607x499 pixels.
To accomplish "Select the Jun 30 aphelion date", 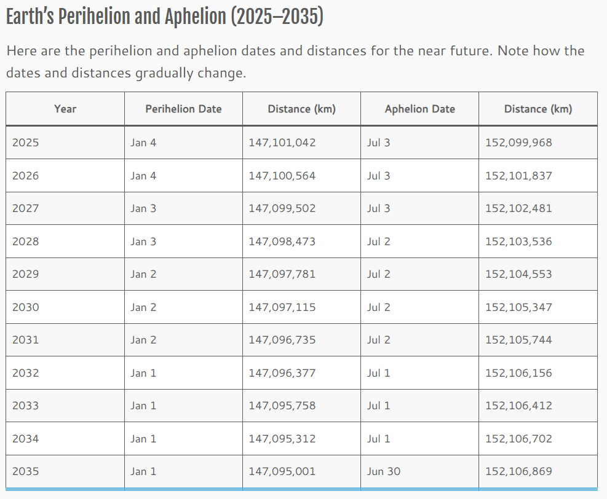I will (384, 471).
